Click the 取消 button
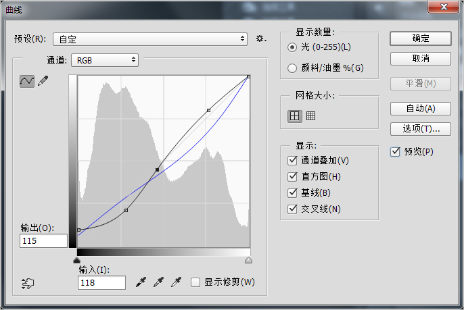The width and height of the screenshot is (464, 310). 421,59
